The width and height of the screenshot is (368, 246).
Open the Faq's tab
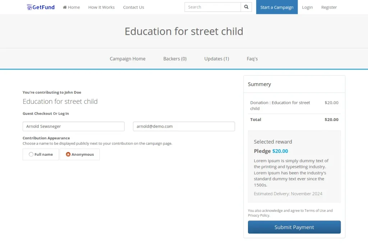click(252, 59)
